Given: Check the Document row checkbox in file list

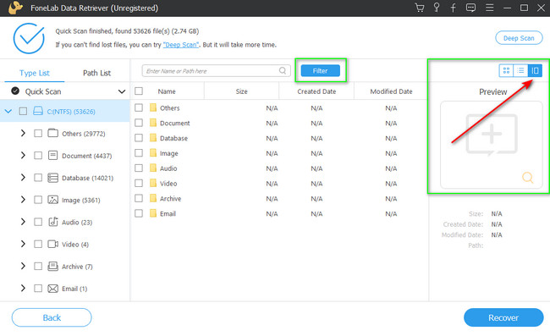Looking at the screenshot, I should pos(139,123).
